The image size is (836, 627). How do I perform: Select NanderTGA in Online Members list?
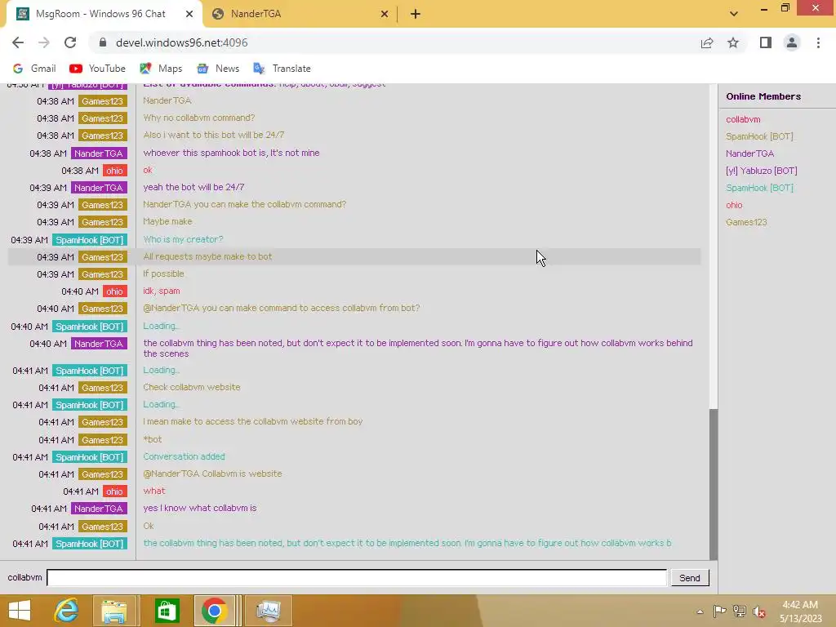749,153
